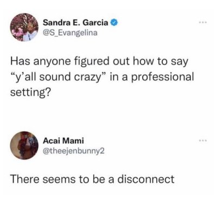Viewport: 217px width, 199px height.
Task: Open the Acai Mami display name
Action: 63,140
